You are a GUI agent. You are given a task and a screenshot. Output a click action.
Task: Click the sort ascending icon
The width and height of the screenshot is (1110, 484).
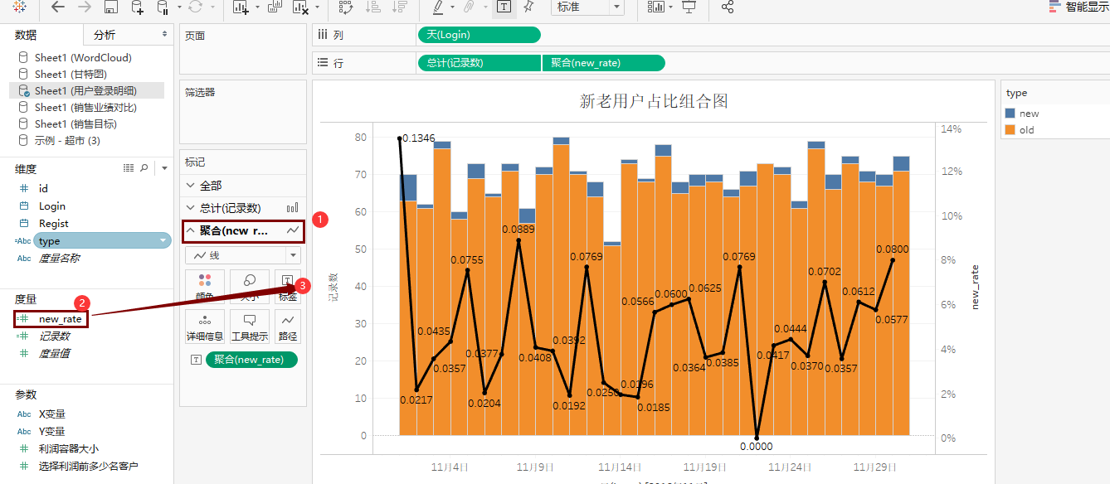coord(372,7)
